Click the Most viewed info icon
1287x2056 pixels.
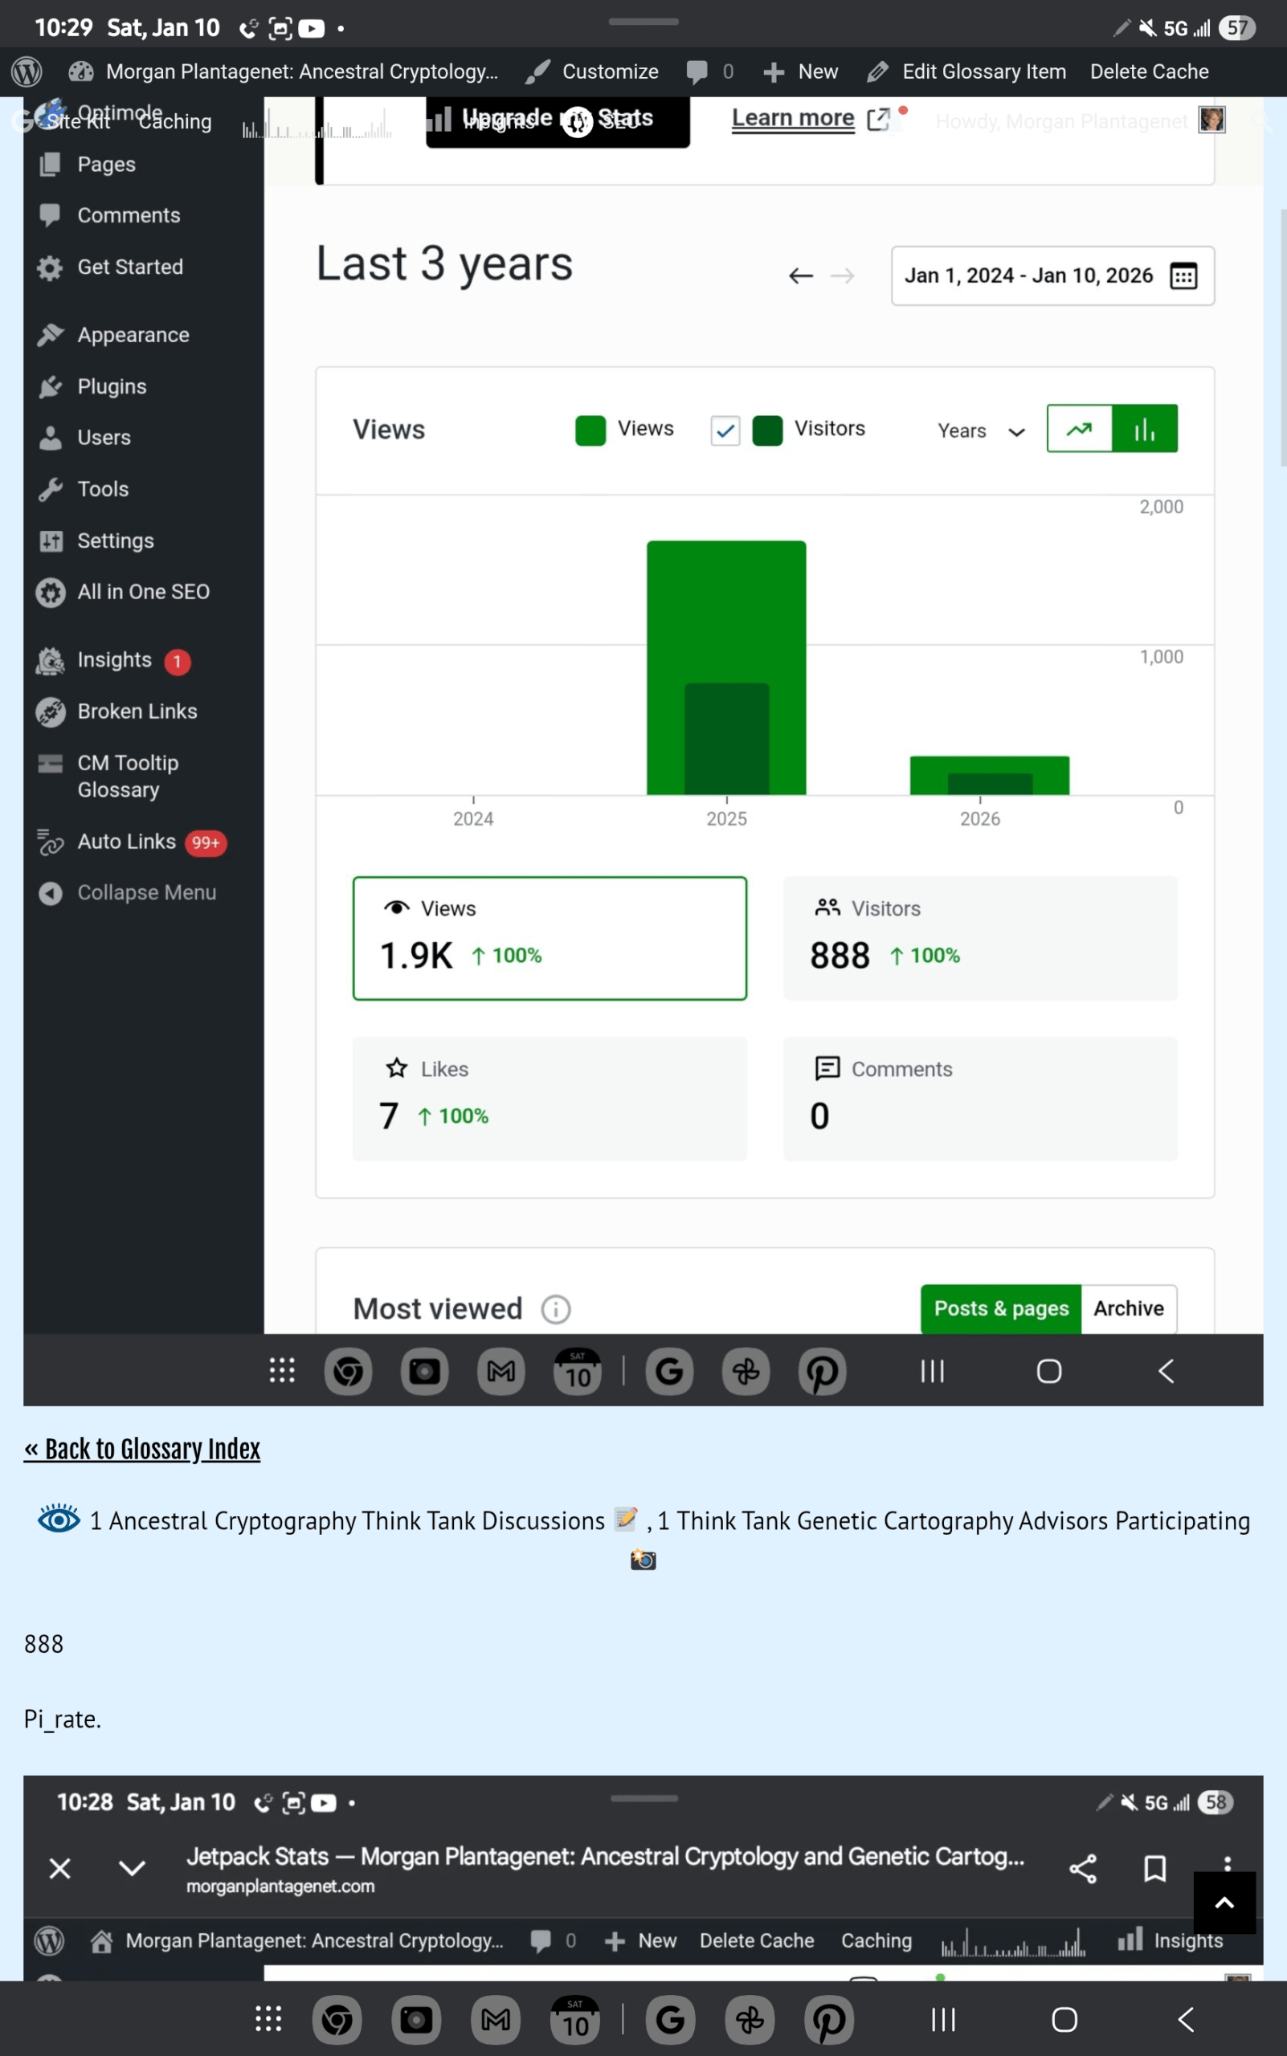coord(556,1309)
